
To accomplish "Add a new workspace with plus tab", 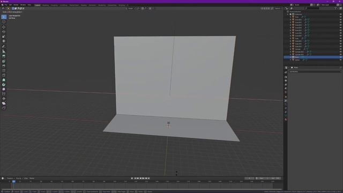I will [x=128, y=5].
